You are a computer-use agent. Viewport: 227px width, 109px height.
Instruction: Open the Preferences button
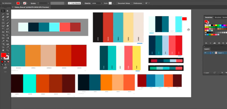tap(138, 3)
